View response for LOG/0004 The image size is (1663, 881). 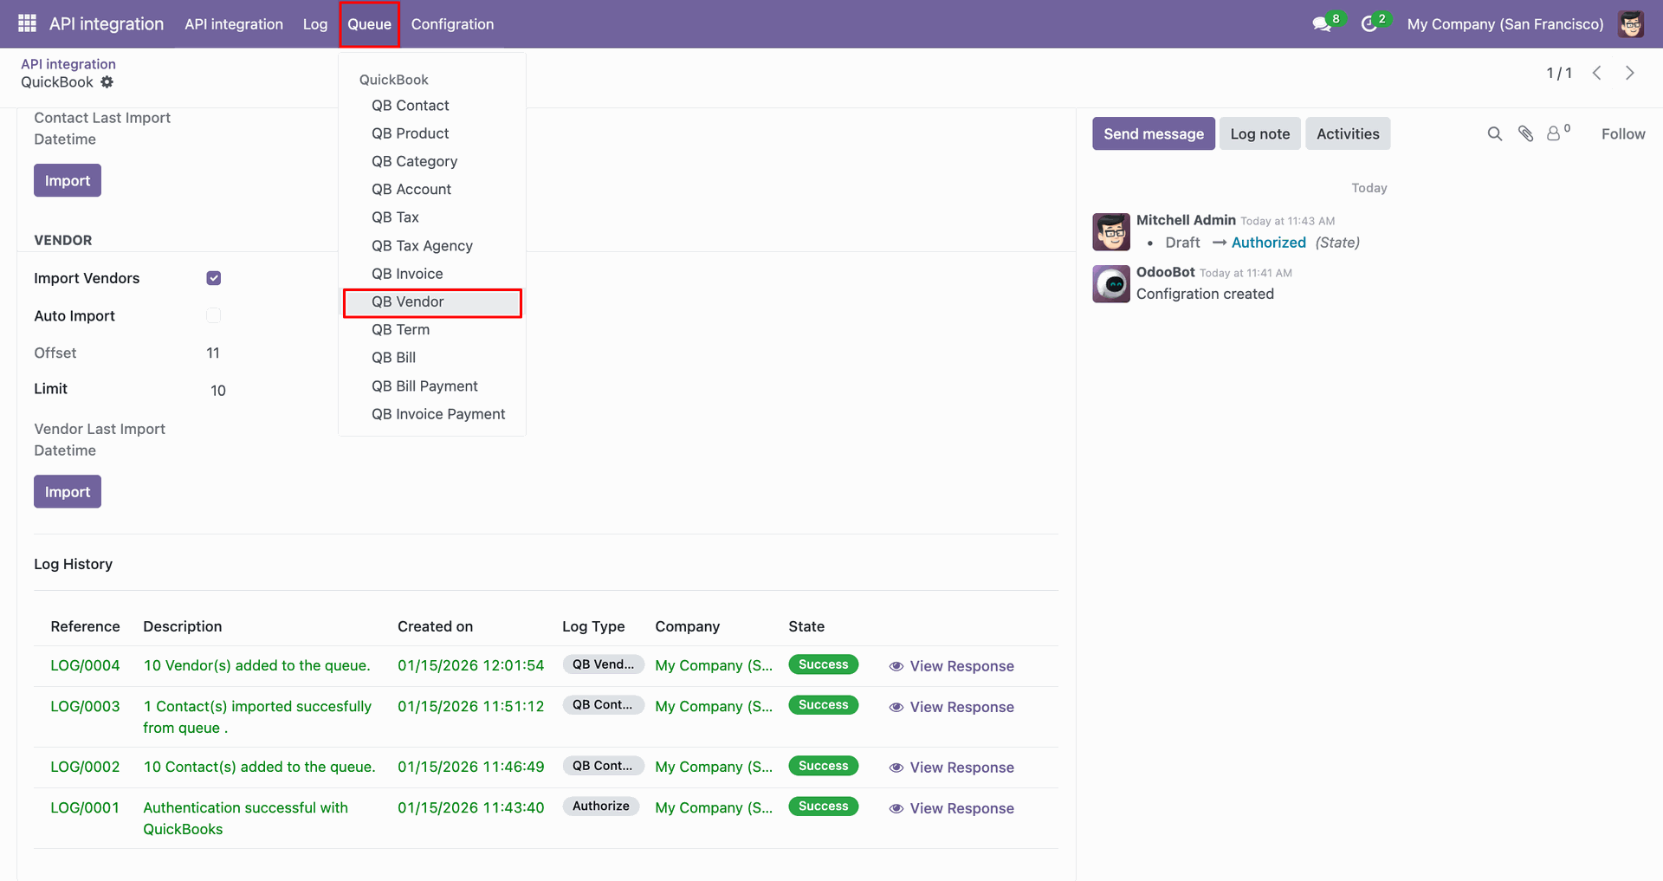(x=951, y=666)
